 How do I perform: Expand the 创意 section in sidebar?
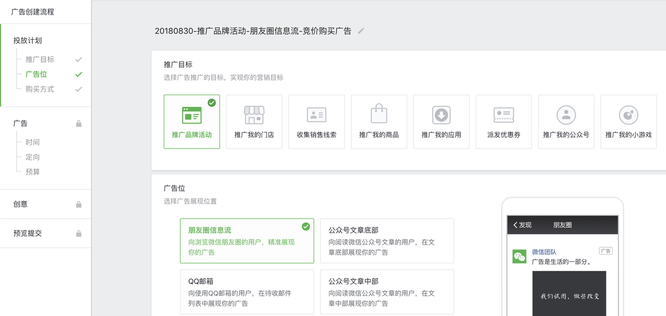point(21,204)
